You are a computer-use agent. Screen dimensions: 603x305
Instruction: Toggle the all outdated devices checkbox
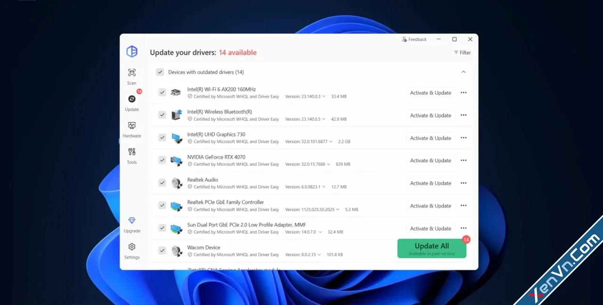point(160,72)
